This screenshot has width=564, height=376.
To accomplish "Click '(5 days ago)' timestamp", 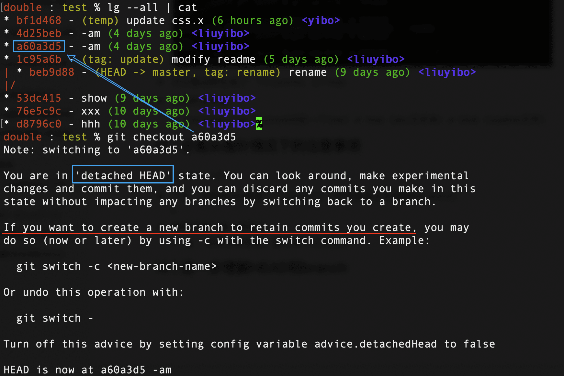I will [x=301, y=59].
